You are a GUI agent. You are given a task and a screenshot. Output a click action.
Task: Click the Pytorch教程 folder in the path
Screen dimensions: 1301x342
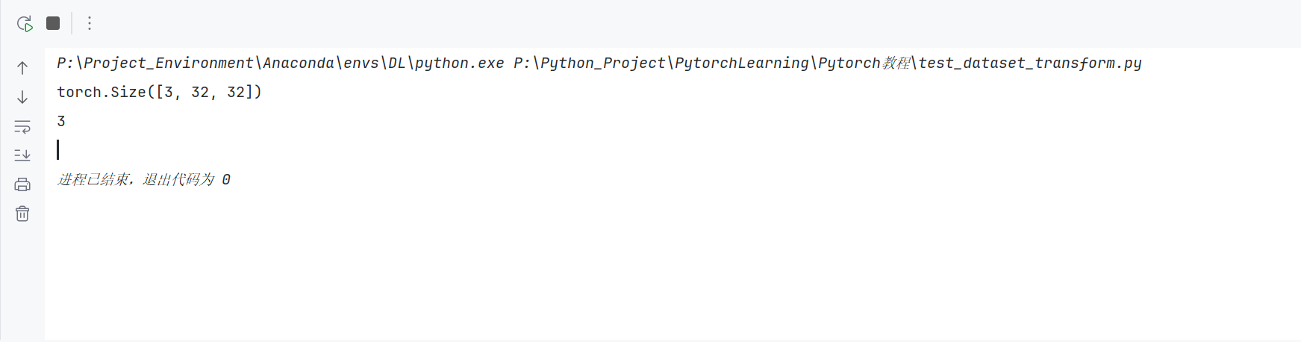(864, 63)
